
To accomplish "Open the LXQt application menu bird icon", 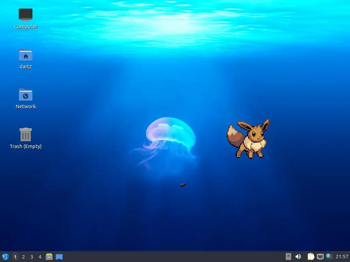I will pyautogui.click(x=5, y=257).
